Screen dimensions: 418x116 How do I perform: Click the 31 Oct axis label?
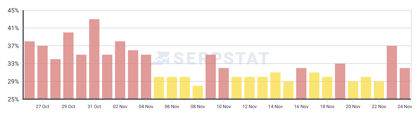coord(94,107)
